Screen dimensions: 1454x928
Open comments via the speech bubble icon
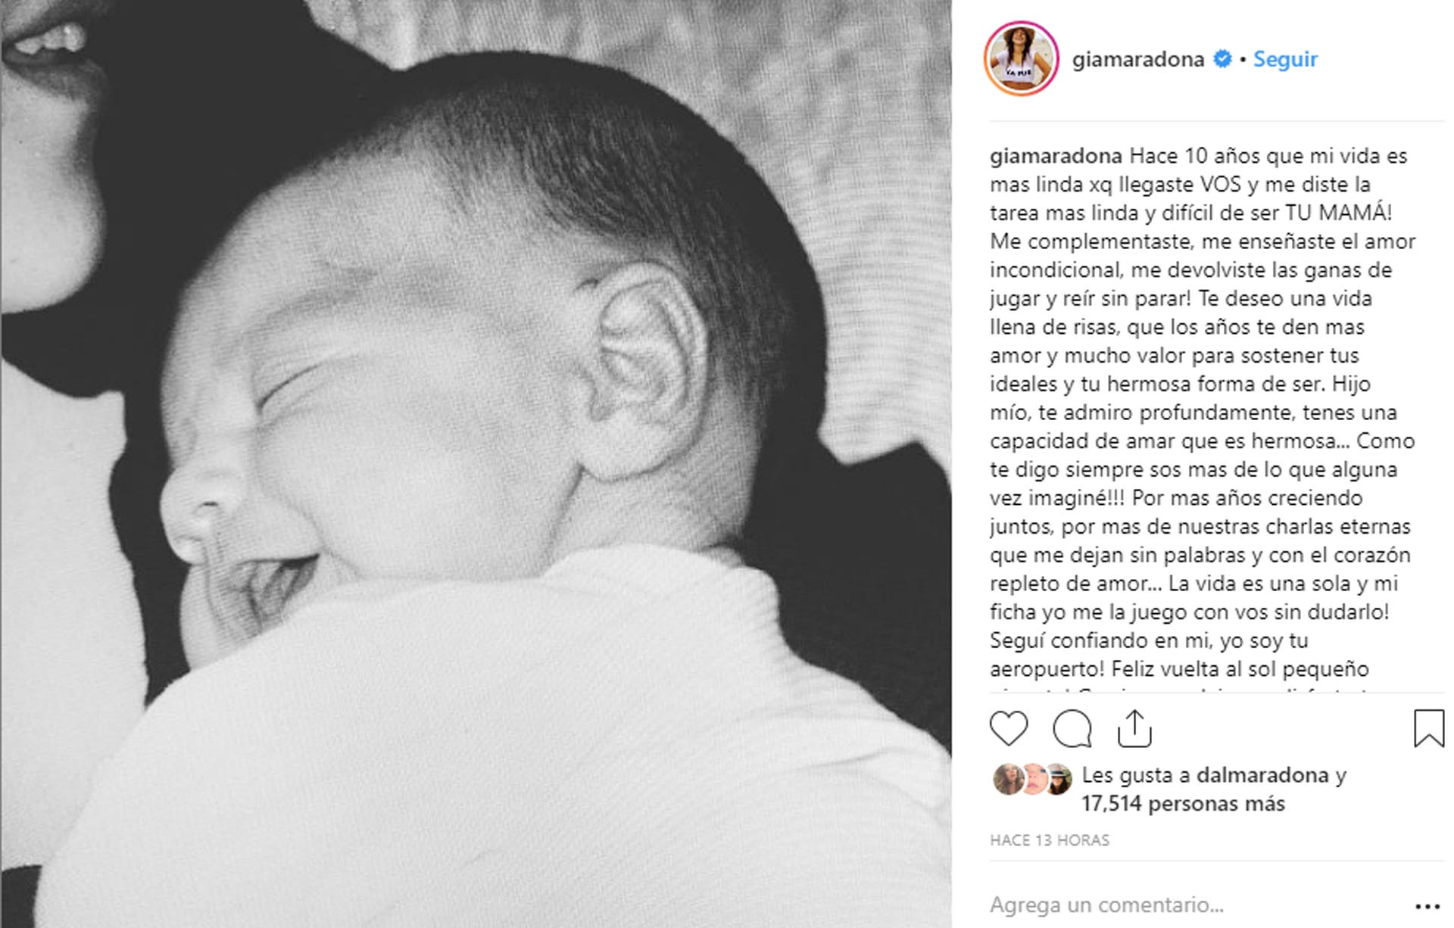[1072, 728]
